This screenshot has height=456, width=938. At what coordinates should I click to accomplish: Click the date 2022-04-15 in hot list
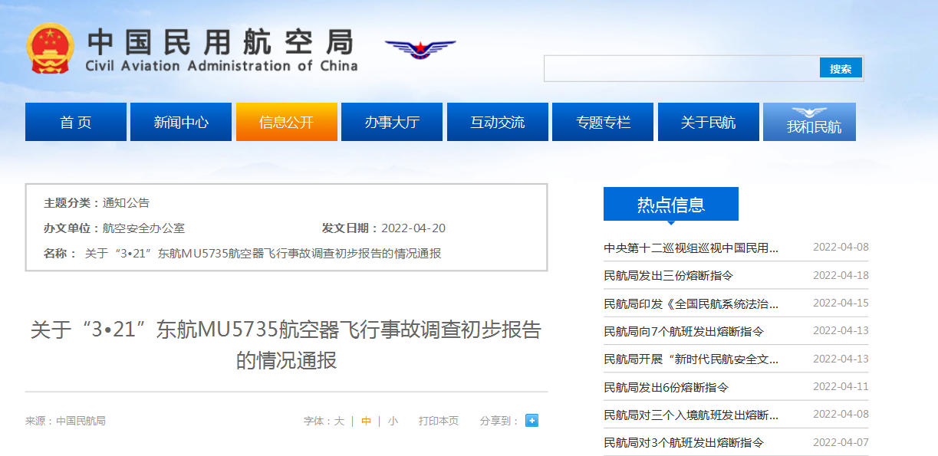(841, 303)
